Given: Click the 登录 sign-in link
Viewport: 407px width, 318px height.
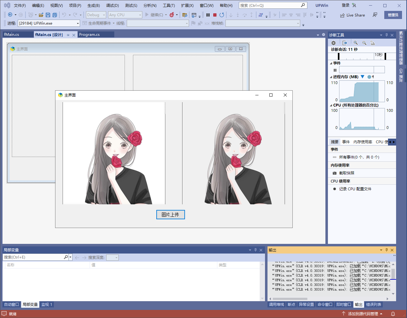Looking at the screenshot, I should [346, 5].
